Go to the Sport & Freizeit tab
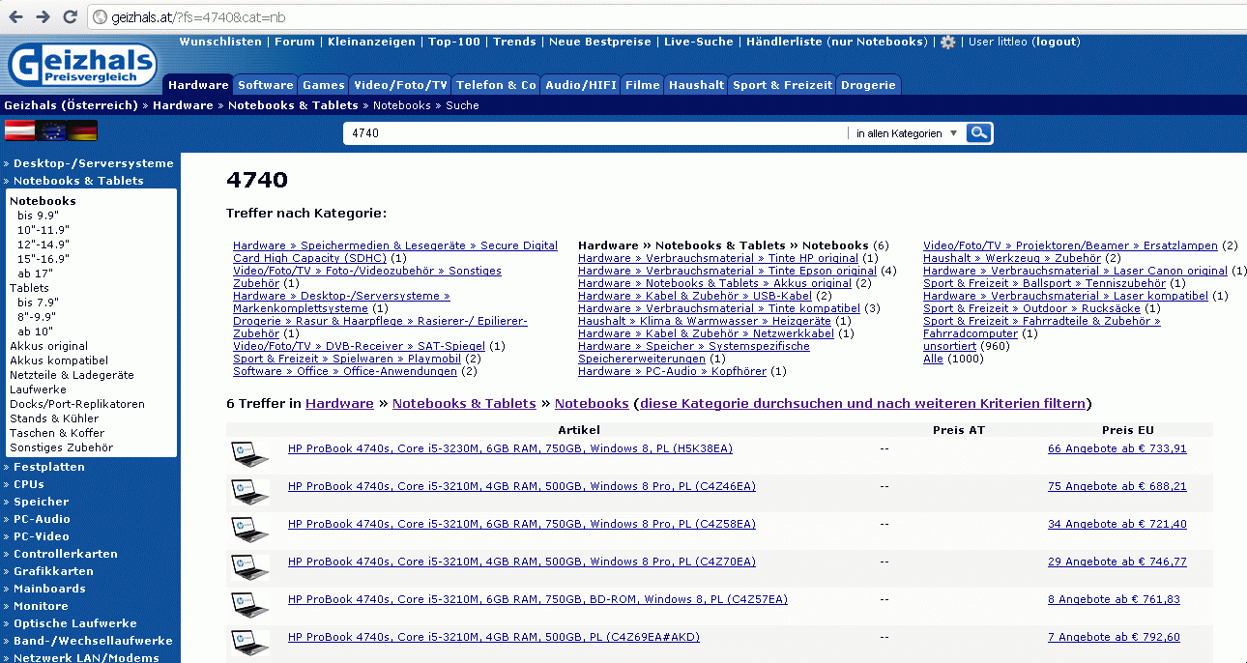This screenshot has height=663, width=1247. 782,85
